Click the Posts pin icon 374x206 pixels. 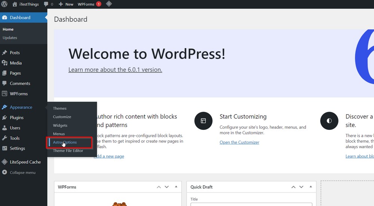(4, 53)
